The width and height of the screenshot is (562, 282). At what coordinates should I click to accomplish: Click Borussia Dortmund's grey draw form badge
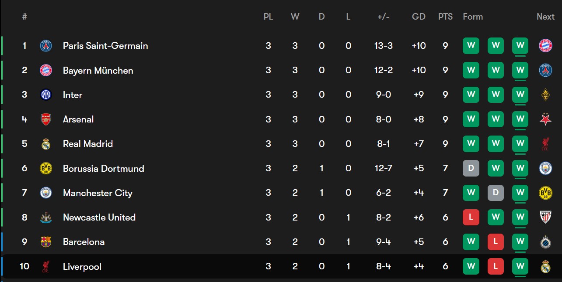[x=471, y=168]
